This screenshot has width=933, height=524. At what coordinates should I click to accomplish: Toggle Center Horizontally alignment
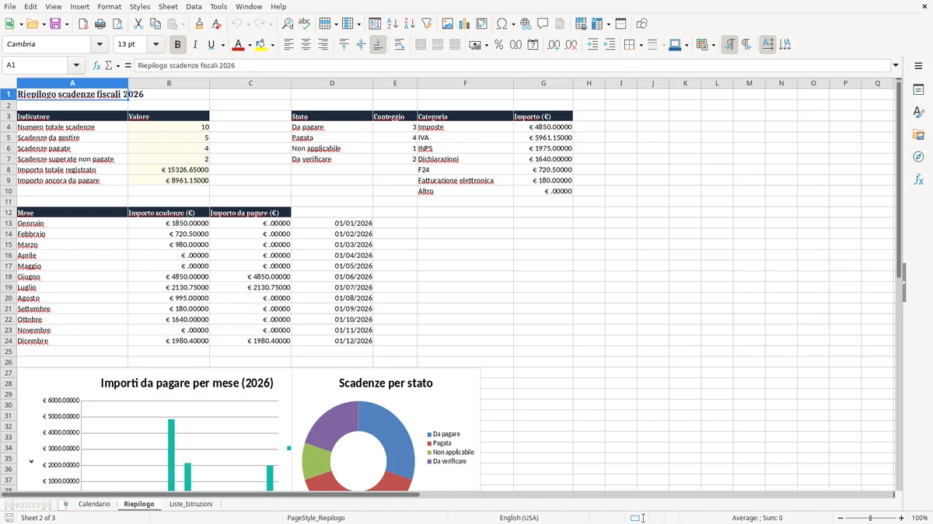point(306,45)
